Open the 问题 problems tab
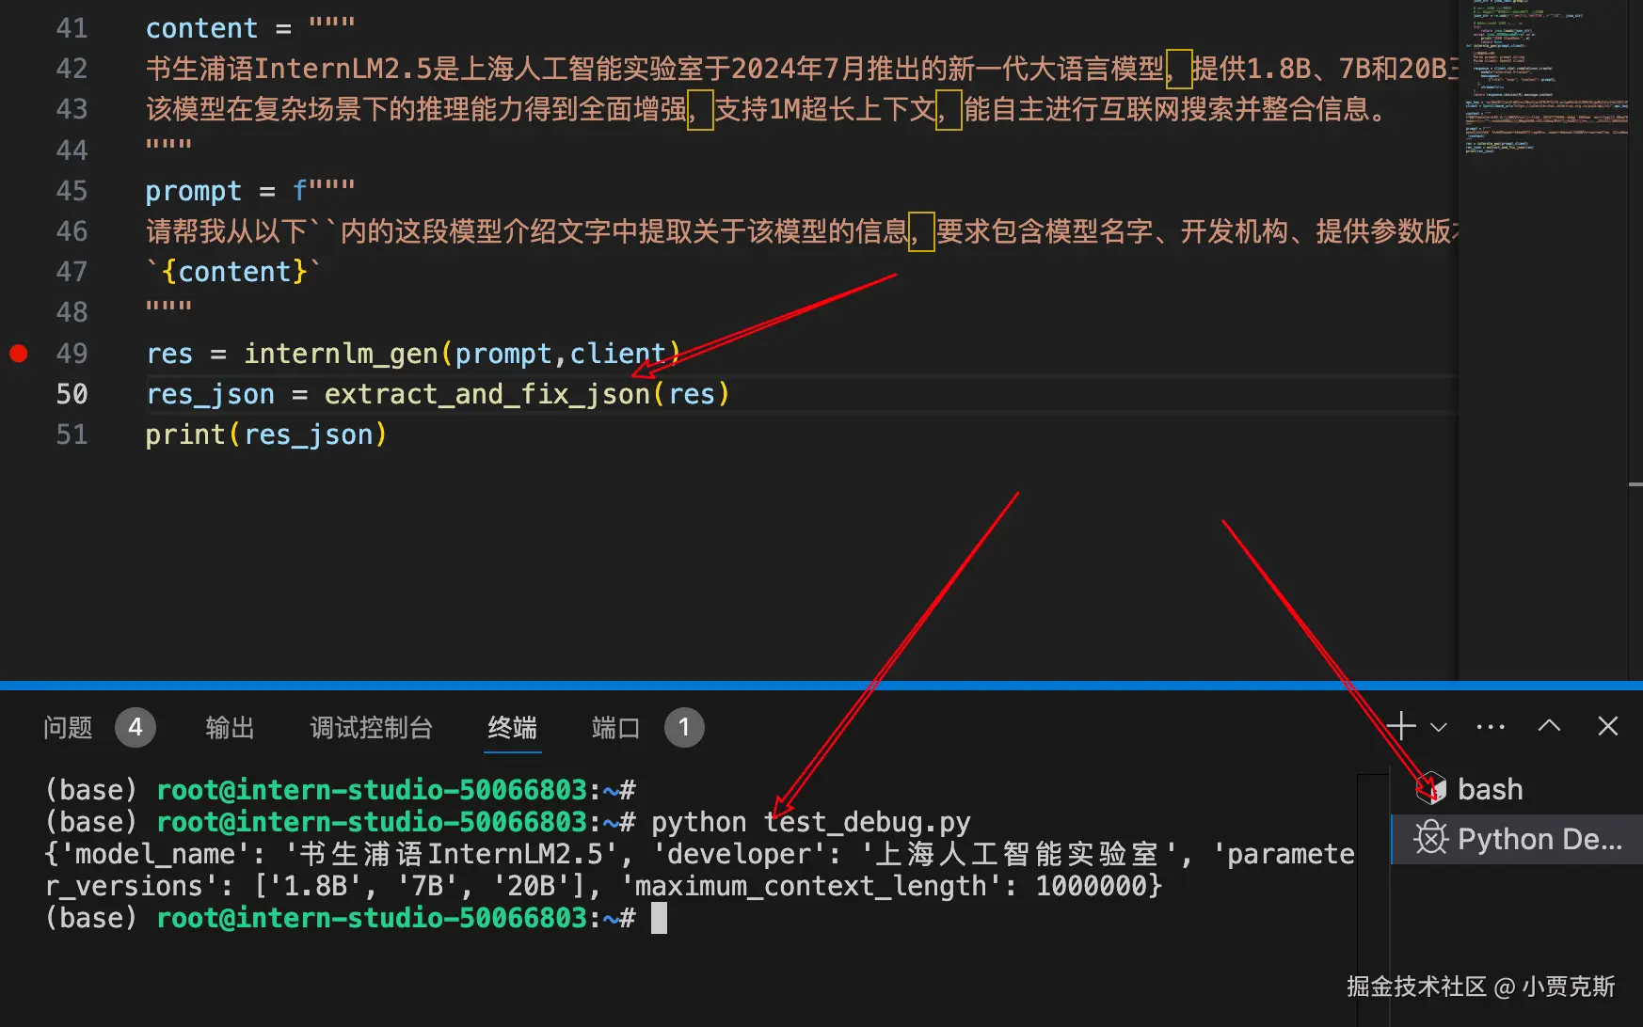Viewport: 1643px width, 1027px height. 68,727
